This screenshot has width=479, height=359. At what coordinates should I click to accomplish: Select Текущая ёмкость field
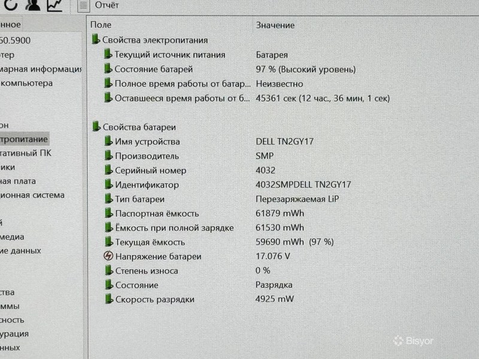coord(150,242)
